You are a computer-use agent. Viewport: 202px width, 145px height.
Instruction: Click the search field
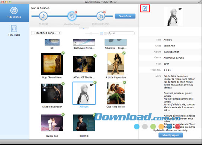(121, 33)
